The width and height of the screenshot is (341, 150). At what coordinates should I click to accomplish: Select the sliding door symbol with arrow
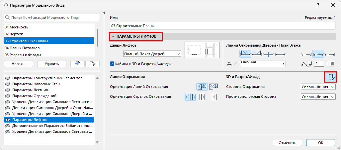318,54
